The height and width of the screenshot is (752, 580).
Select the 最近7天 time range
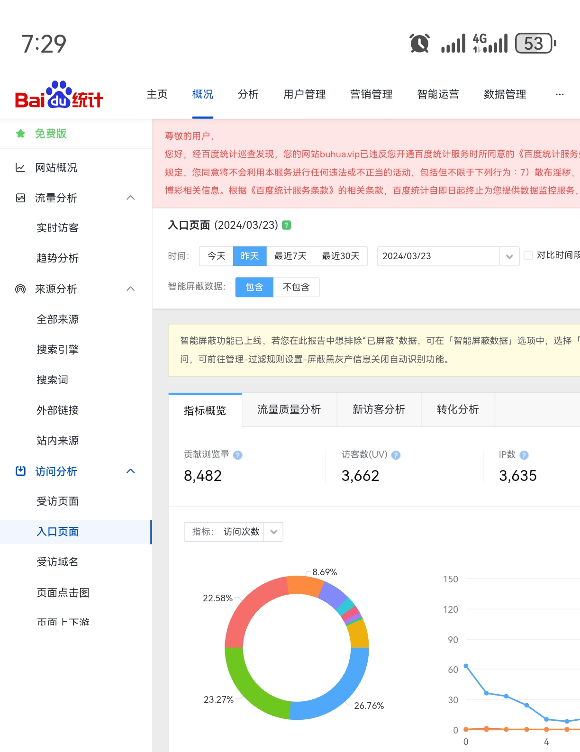290,256
